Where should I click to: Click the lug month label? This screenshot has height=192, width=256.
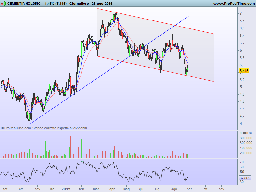[157, 189]
